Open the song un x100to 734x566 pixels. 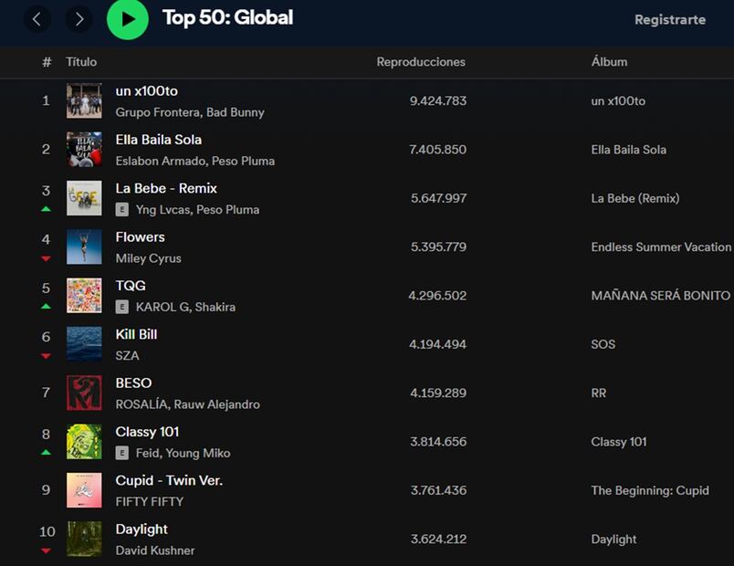click(146, 91)
